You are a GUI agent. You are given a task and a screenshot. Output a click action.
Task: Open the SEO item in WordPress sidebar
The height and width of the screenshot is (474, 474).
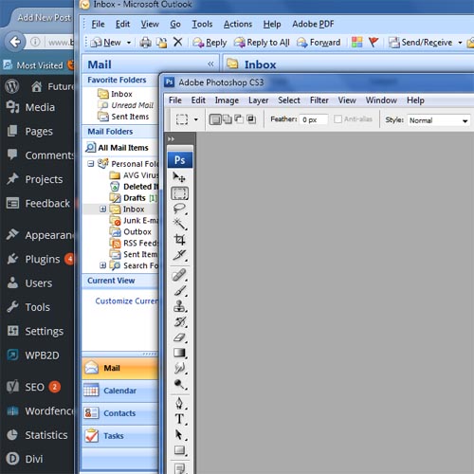35,387
